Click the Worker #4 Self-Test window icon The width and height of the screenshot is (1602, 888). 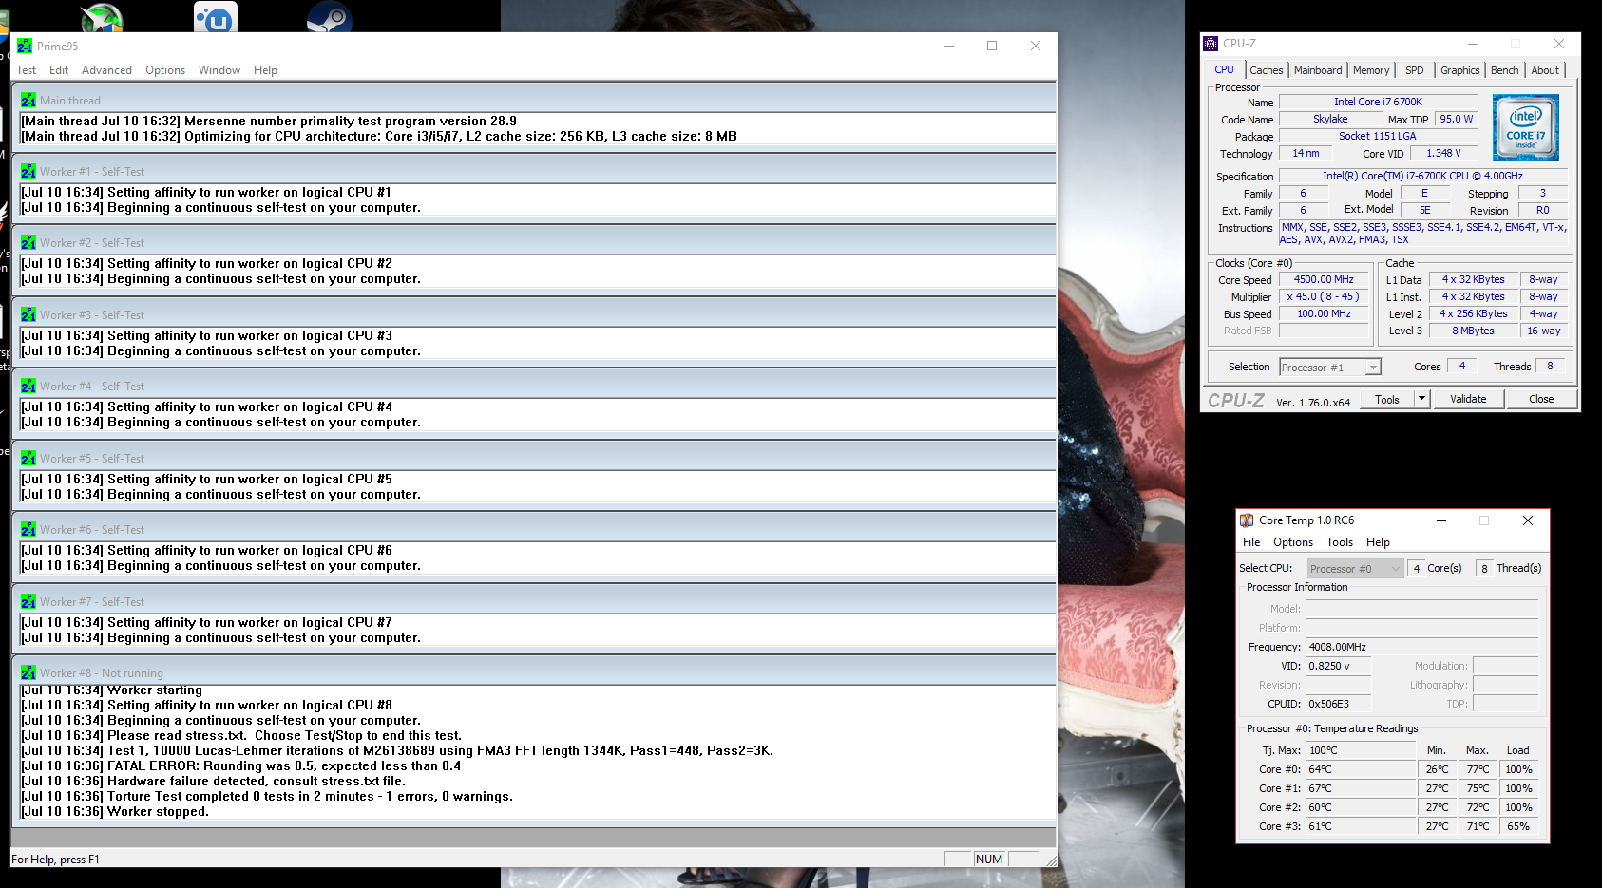click(29, 387)
